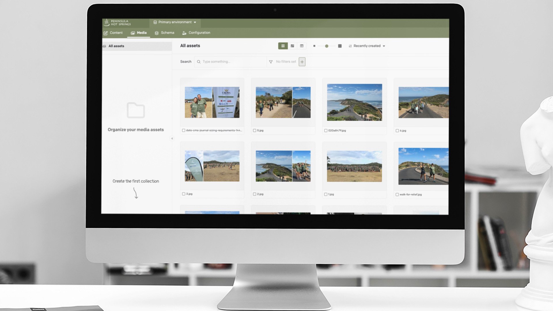Tick the checkbox for 3.jpg
553x311 pixels.
183,194
